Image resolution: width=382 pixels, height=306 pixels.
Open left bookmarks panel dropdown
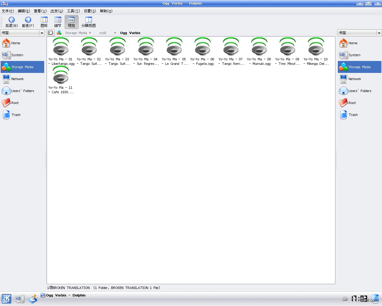coord(42,33)
